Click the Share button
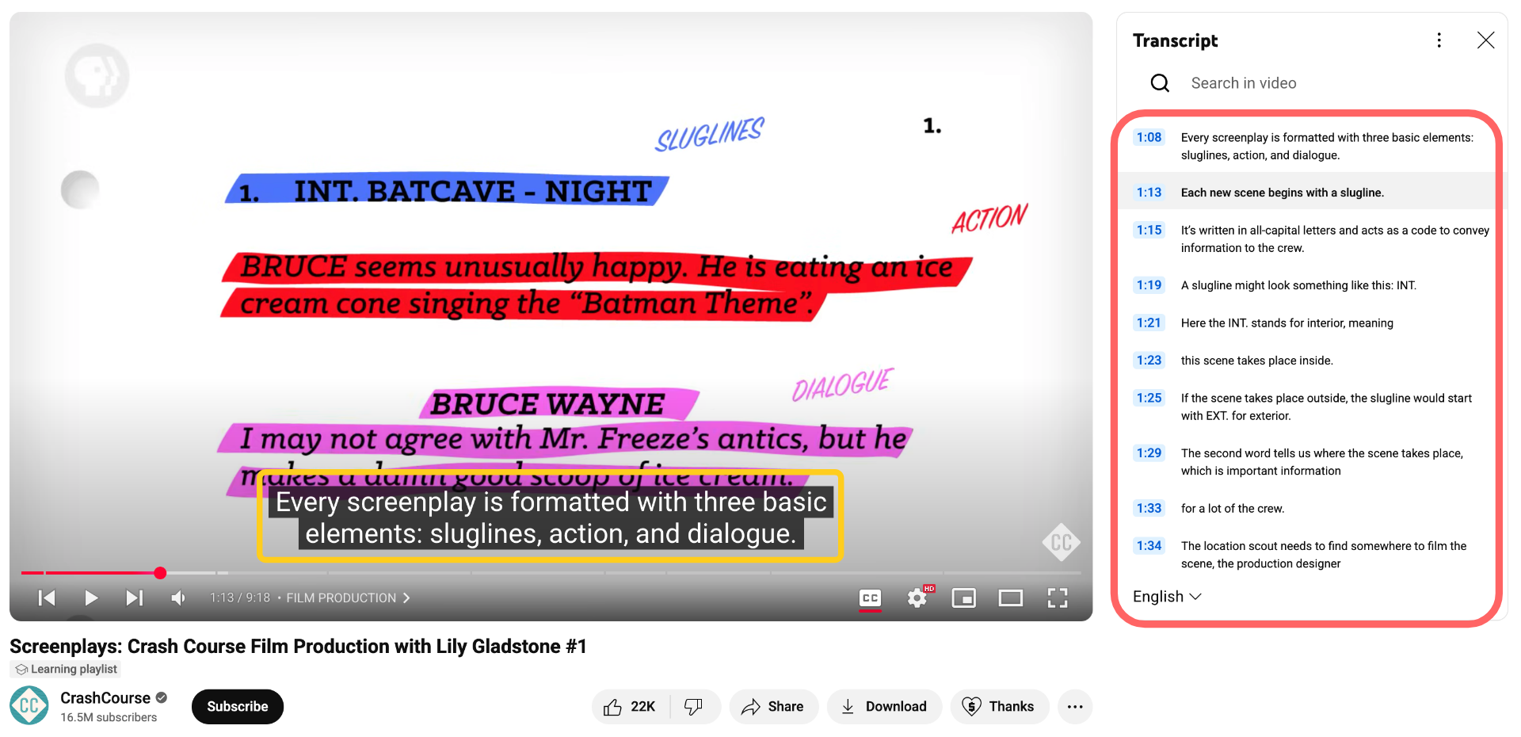The height and width of the screenshot is (737, 1521). click(x=773, y=707)
